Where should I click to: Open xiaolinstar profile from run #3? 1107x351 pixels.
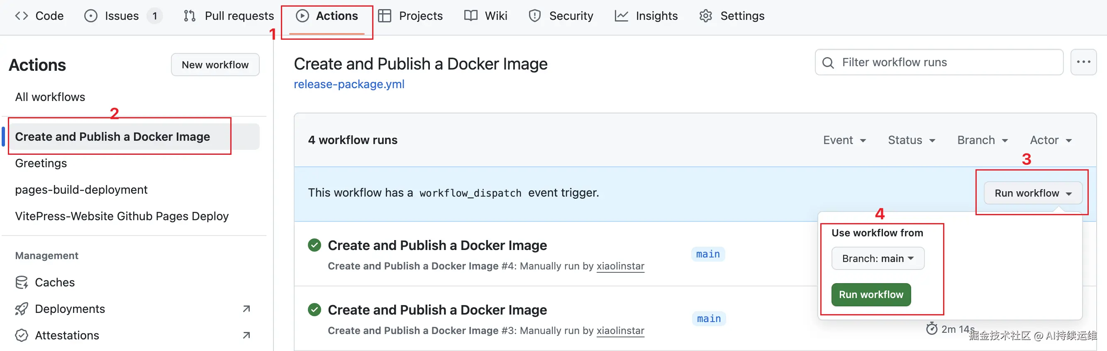point(620,331)
